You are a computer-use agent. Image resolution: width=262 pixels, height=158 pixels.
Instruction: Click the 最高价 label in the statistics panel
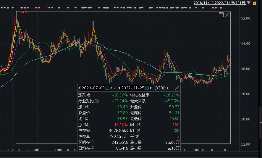point(136,113)
